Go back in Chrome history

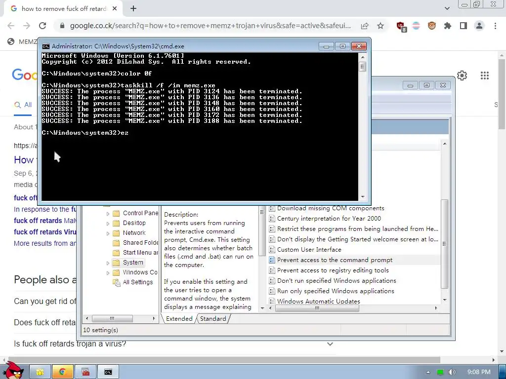coord(11,26)
